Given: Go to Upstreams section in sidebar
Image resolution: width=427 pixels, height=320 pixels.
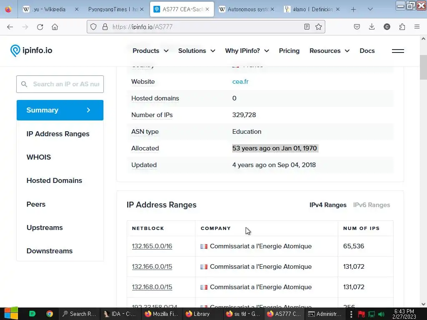Looking at the screenshot, I should 45,228.
